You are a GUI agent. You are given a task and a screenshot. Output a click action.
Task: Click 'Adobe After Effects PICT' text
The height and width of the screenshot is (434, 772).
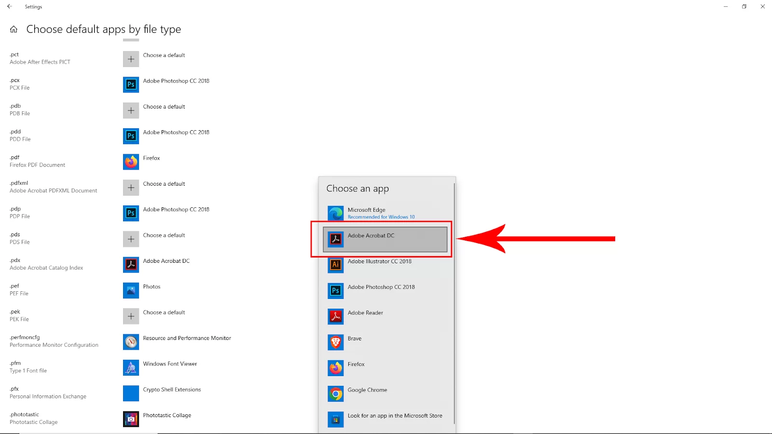pyautogui.click(x=40, y=62)
